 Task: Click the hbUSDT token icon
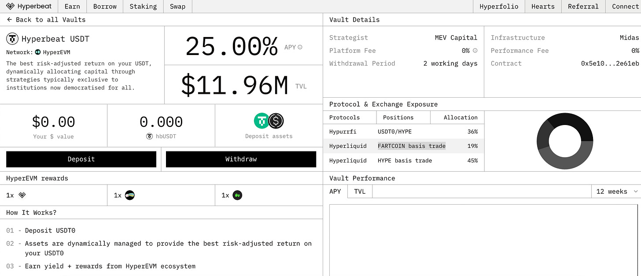pyautogui.click(x=149, y=136)
